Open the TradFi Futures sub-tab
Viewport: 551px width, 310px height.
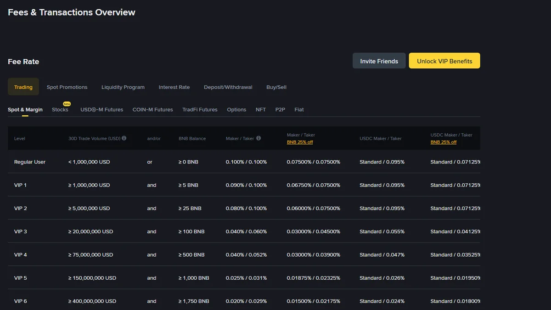[x=200, y=109]
